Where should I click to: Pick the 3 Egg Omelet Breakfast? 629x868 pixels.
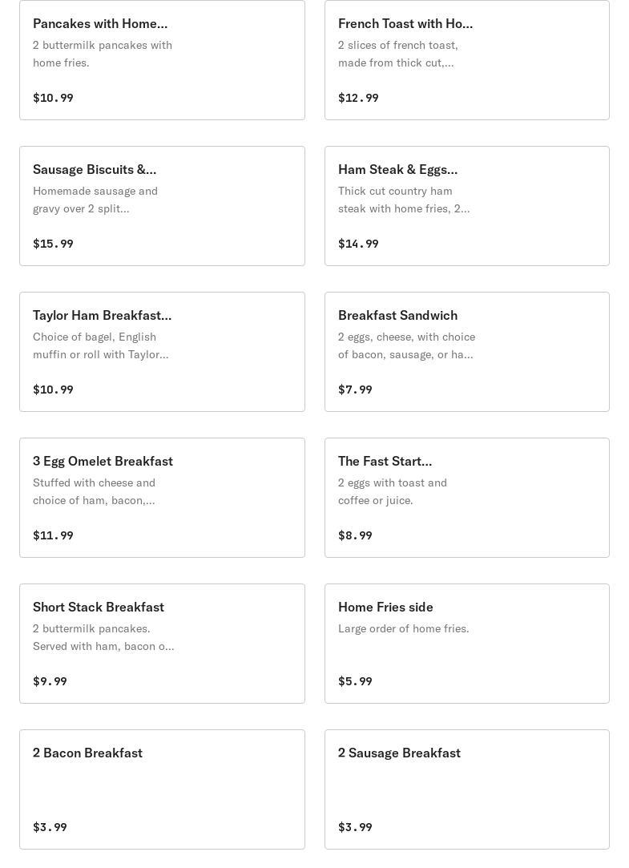click(162, 498)
